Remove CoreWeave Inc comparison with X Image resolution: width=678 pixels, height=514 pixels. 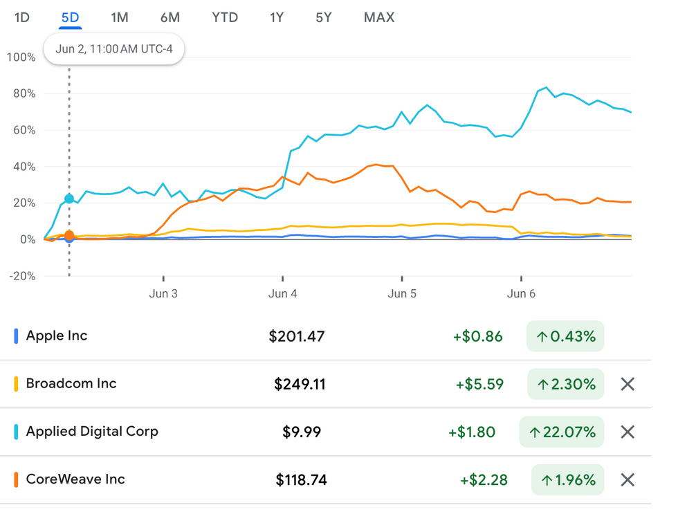pos(627,479)
